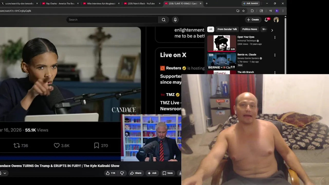This screenshot has width=329, height=185.
Task: Open options menu for Open Your Eyes
Action: (x=275, y=38)
